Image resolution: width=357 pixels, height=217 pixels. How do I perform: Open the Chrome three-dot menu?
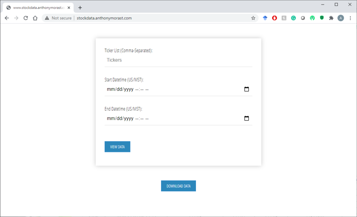pyautogui.click(x=350, y=18)
